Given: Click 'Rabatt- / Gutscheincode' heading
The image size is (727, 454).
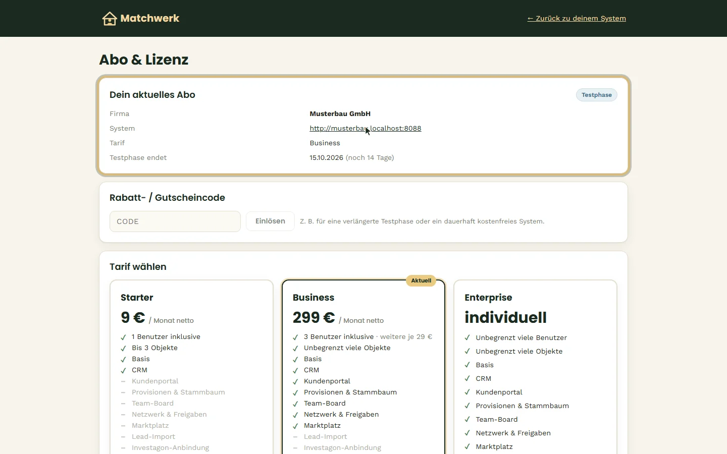Looking at the screenshot, I should tap(167, 198).
